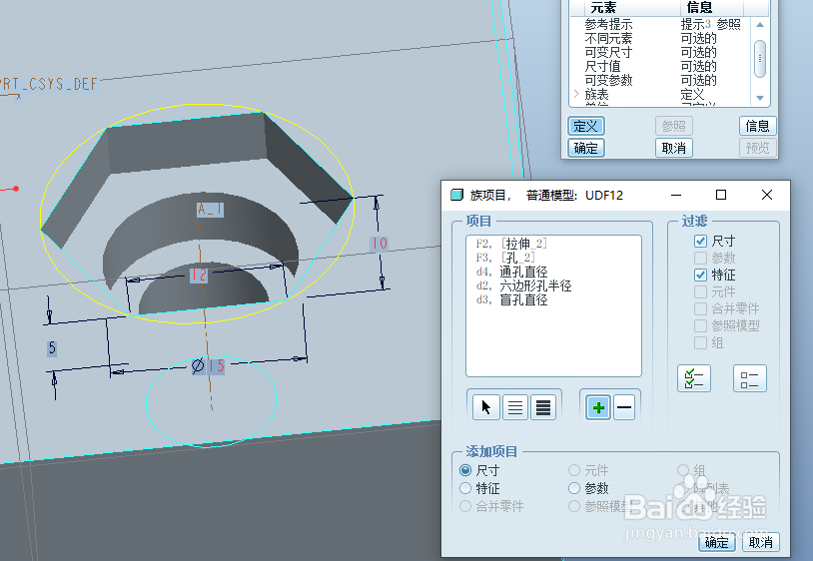Toggle the 特征 filter checkbox
This screenshot has height=561, width=813.
click(x=700, y=275)
